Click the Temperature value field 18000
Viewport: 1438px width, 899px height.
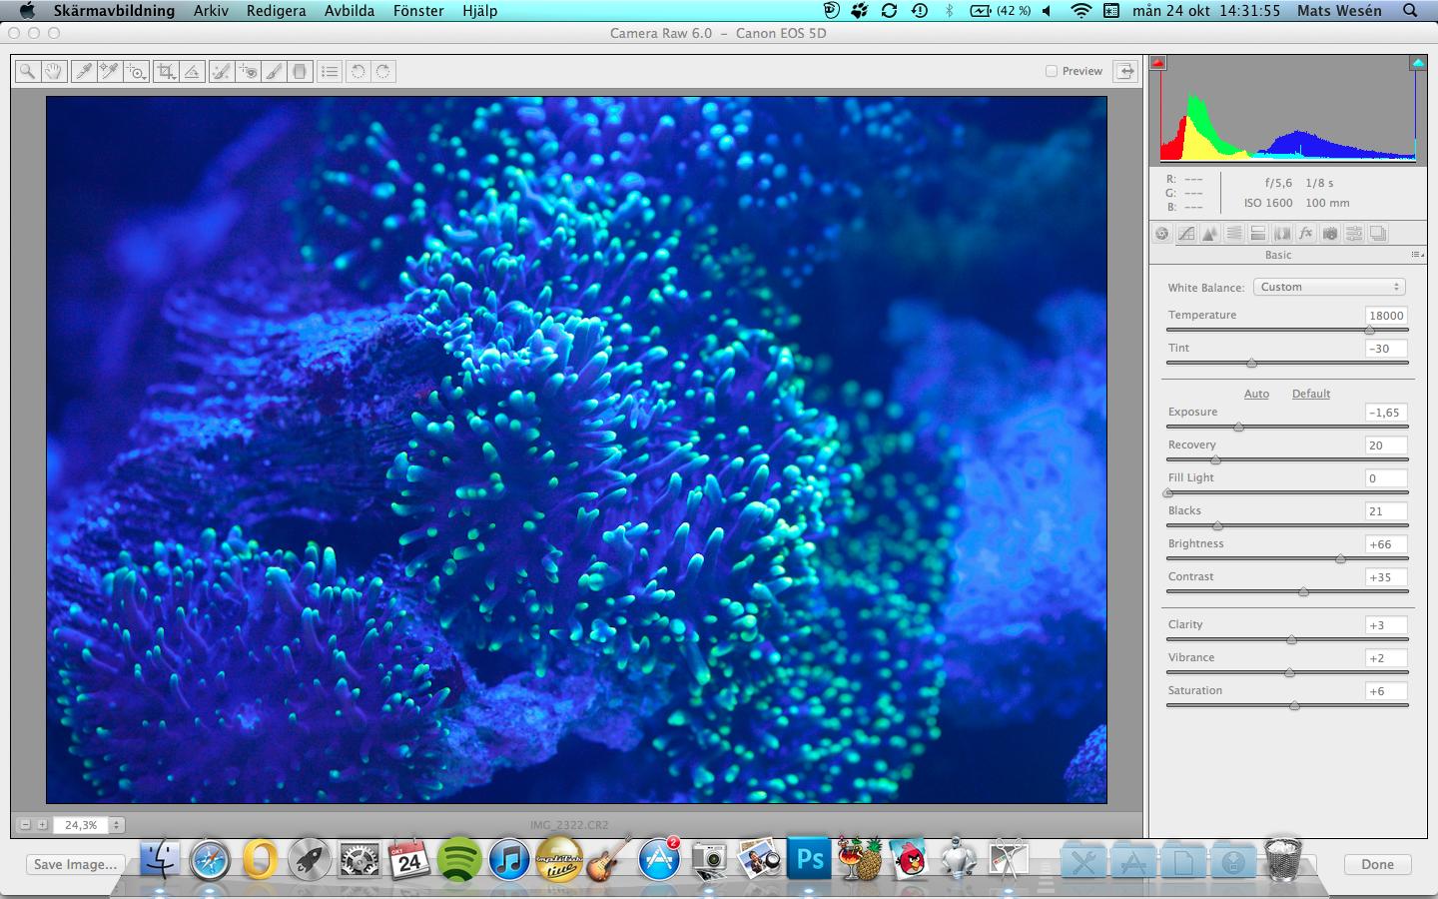(x=1386, y=316)
